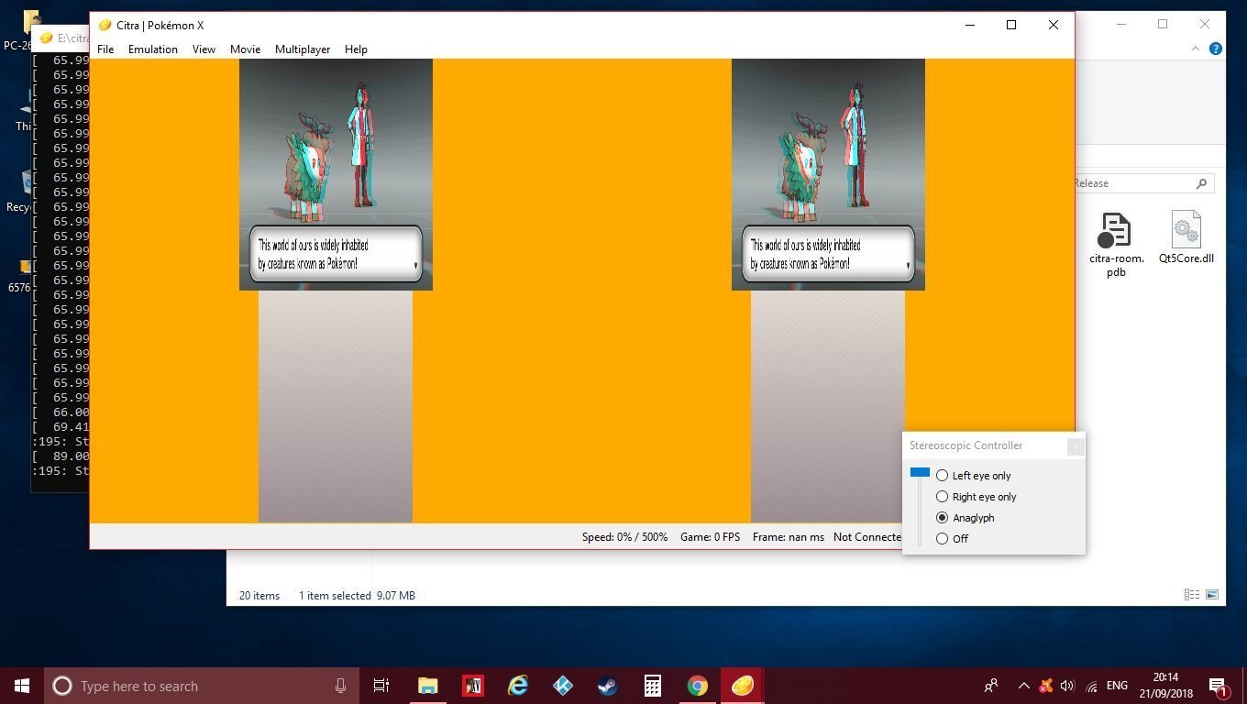Image resolution: width=1247 pixels, height=704 pixels.
Task: Click the Game: 0 FPS status
Action: [710, 537]
